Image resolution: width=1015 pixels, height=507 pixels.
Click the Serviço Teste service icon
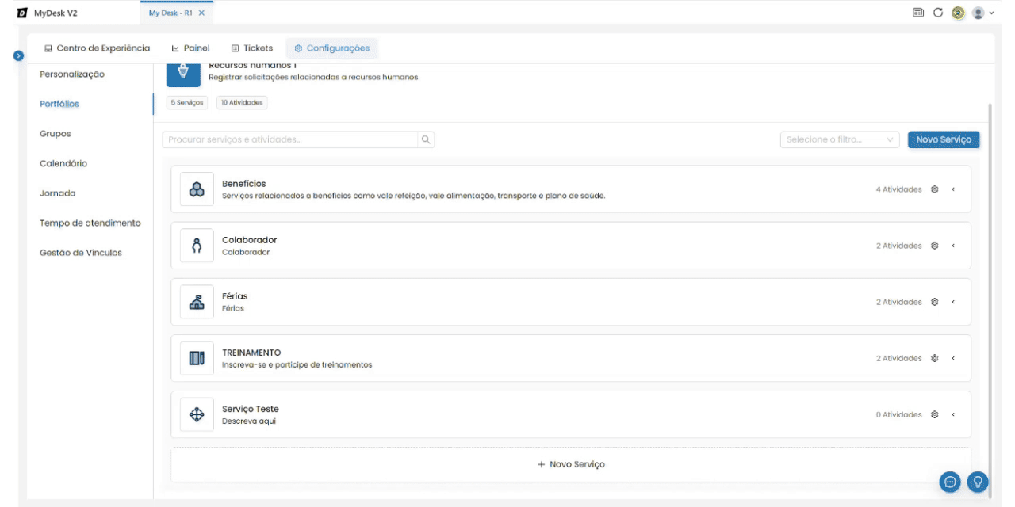point(197,414)
